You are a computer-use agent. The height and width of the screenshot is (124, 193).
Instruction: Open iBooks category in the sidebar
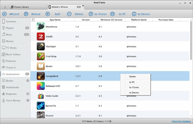click(x=15, y=81)
